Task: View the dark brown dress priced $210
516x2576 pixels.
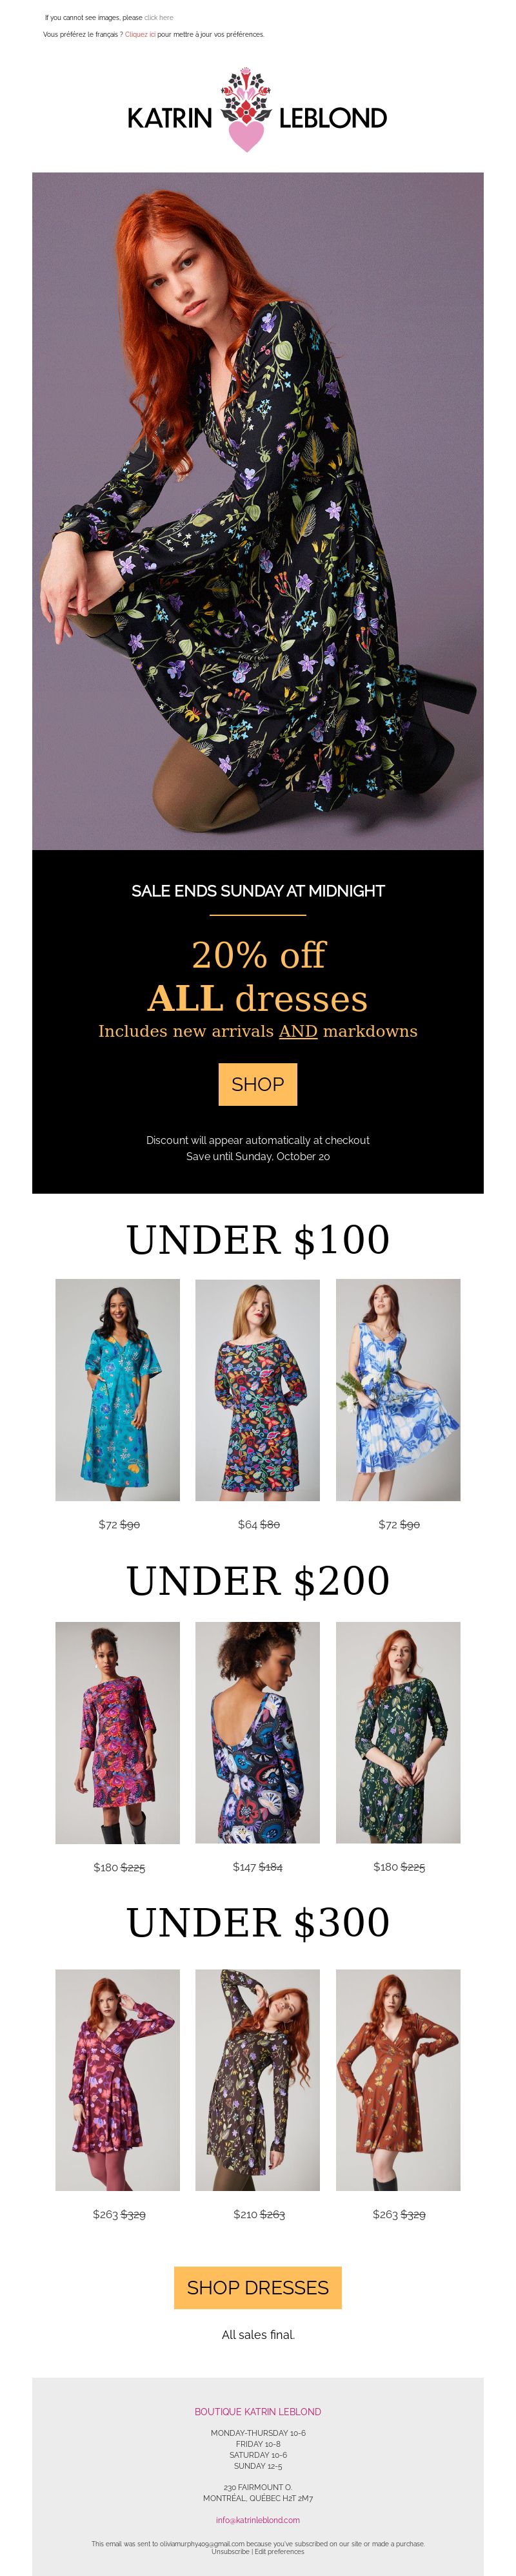Action: pyautogui.click(x=257, y=2080)
